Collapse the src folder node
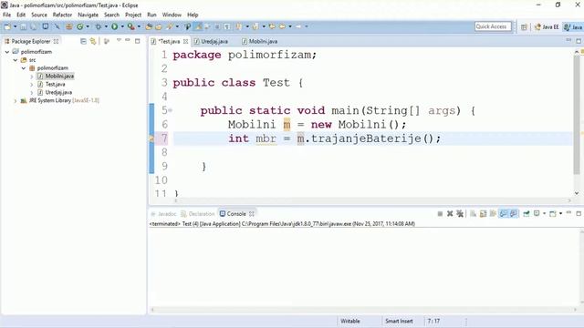Image resolution: width=584 pixels, height=328 pixels. tap(16, 60)
